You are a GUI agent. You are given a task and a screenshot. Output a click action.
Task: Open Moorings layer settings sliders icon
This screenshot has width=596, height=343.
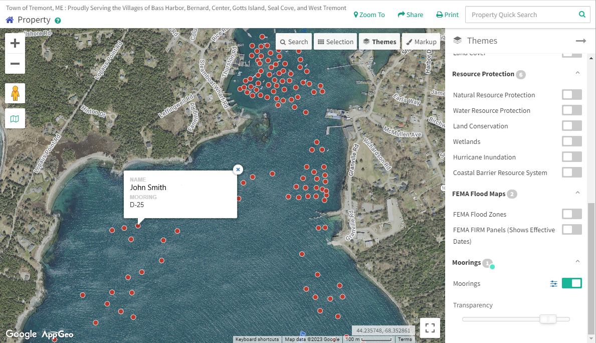pos(554,284)
